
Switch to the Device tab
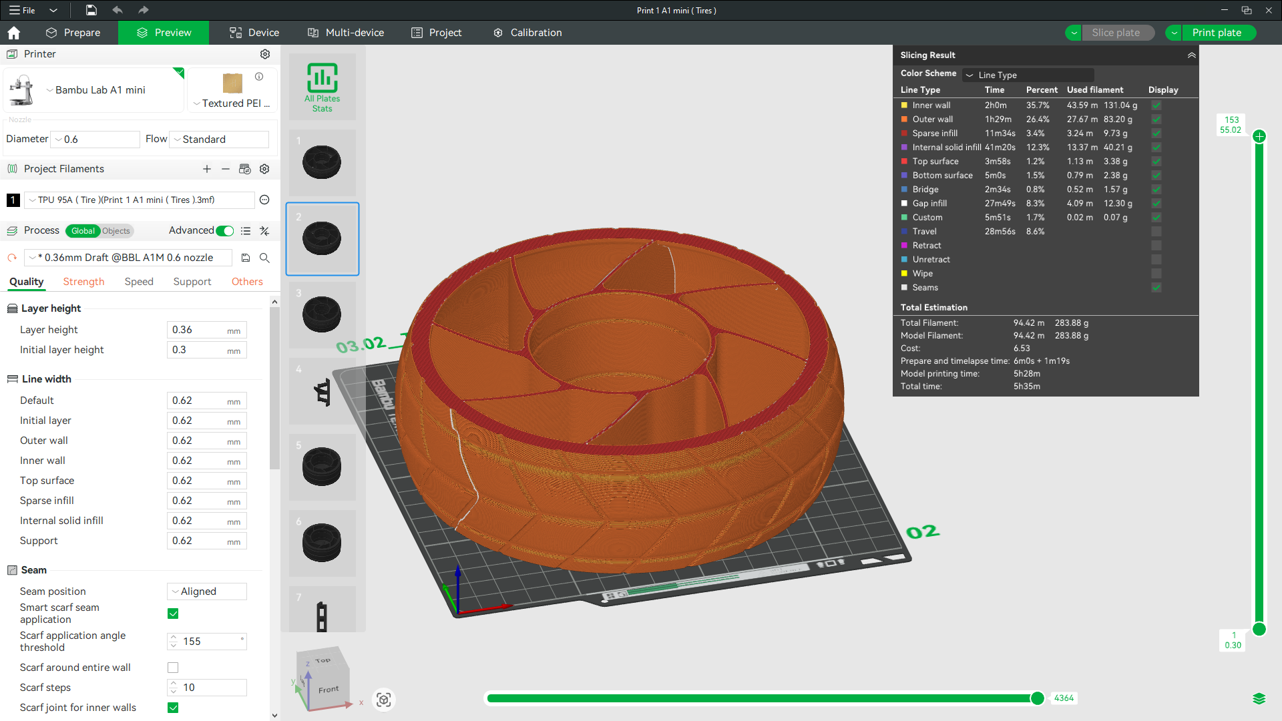pos(254,33)
